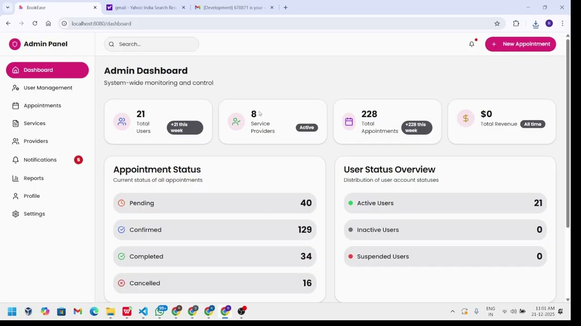
Task: Reload the current page
Action: pyautogui.click(x=35, y=24)
